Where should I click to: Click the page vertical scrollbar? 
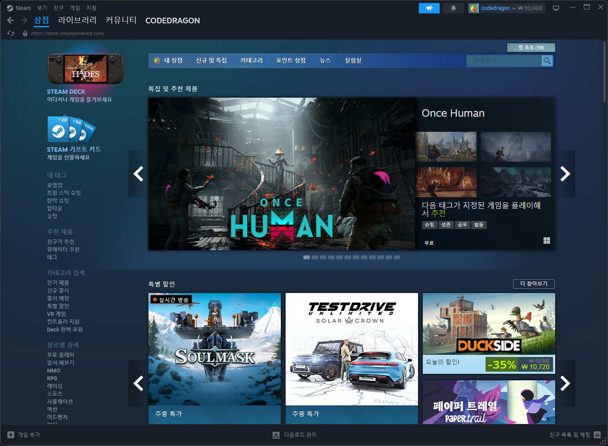pos(605,72)
